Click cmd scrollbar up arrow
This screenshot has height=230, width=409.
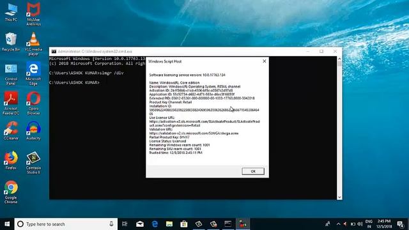(x=339, y=59)
